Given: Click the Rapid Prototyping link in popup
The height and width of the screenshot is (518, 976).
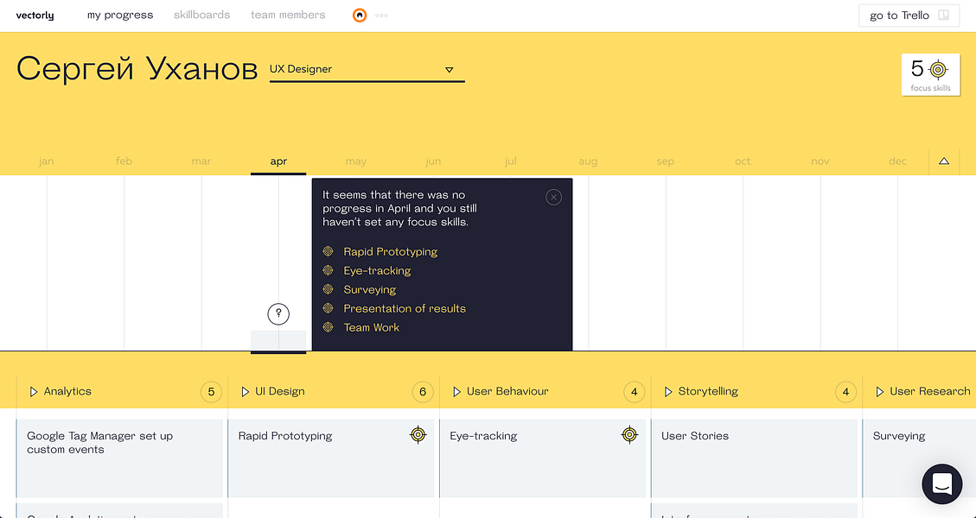Looking at the screenshot, I should coord(390,252).
